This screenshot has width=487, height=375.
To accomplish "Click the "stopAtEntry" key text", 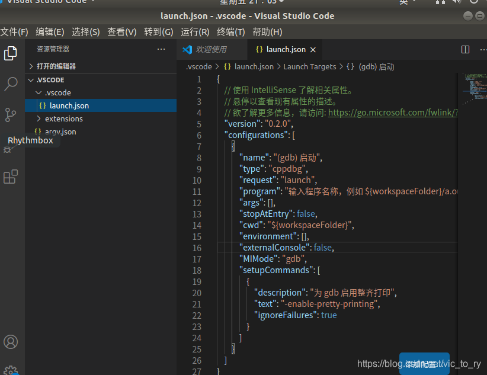I will point(267,214).
